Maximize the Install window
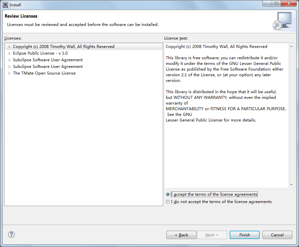 click(276, 4)
